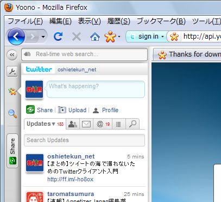Click the Search Updates input field
Viewport: 221px width, 202px height.
84,140
